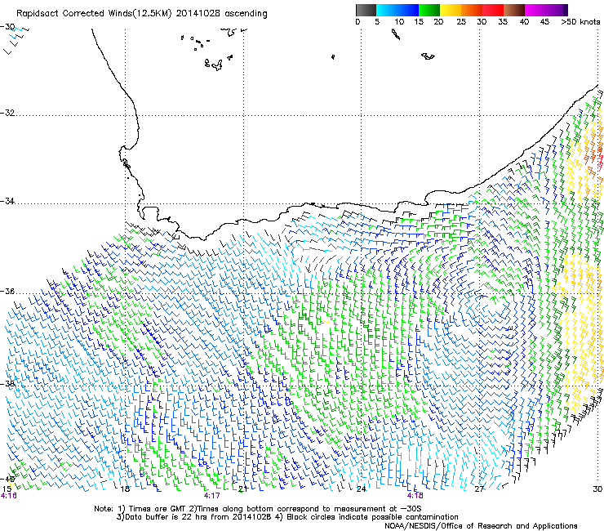Click the 'Data buffer is 22 hrs' footnote line
This screenshot has height=531, width=604.
[x=287, y=517]
